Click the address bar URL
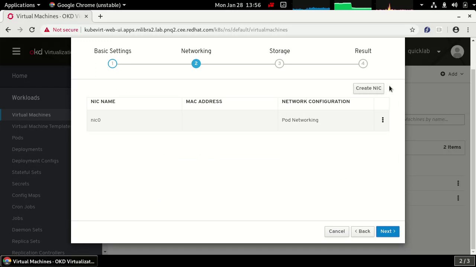 (x=186, y=30)
